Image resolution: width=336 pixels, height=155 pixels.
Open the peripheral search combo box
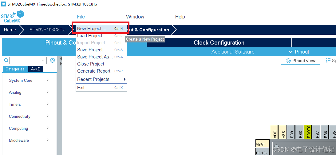28,61
